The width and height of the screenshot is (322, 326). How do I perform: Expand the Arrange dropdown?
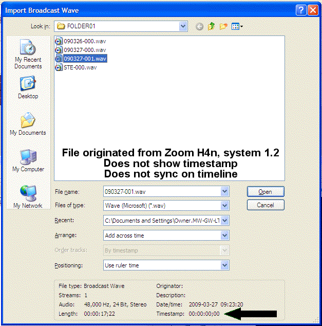224,235
